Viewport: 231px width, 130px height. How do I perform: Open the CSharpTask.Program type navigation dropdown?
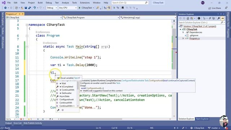coord(91,18)
